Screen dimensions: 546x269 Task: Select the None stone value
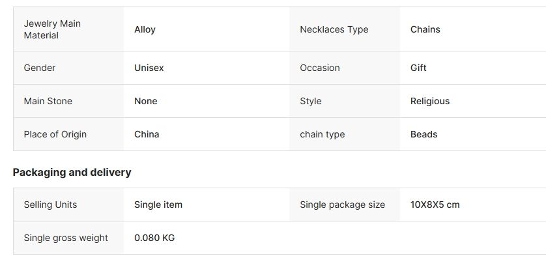pyautogui.click(x=145, y=101)
